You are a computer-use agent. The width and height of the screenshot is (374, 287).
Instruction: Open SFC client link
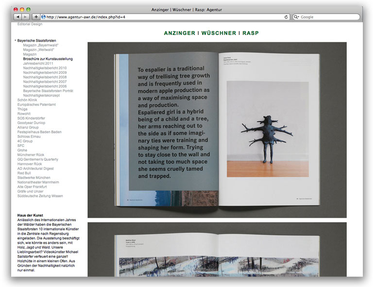point(20,145)
